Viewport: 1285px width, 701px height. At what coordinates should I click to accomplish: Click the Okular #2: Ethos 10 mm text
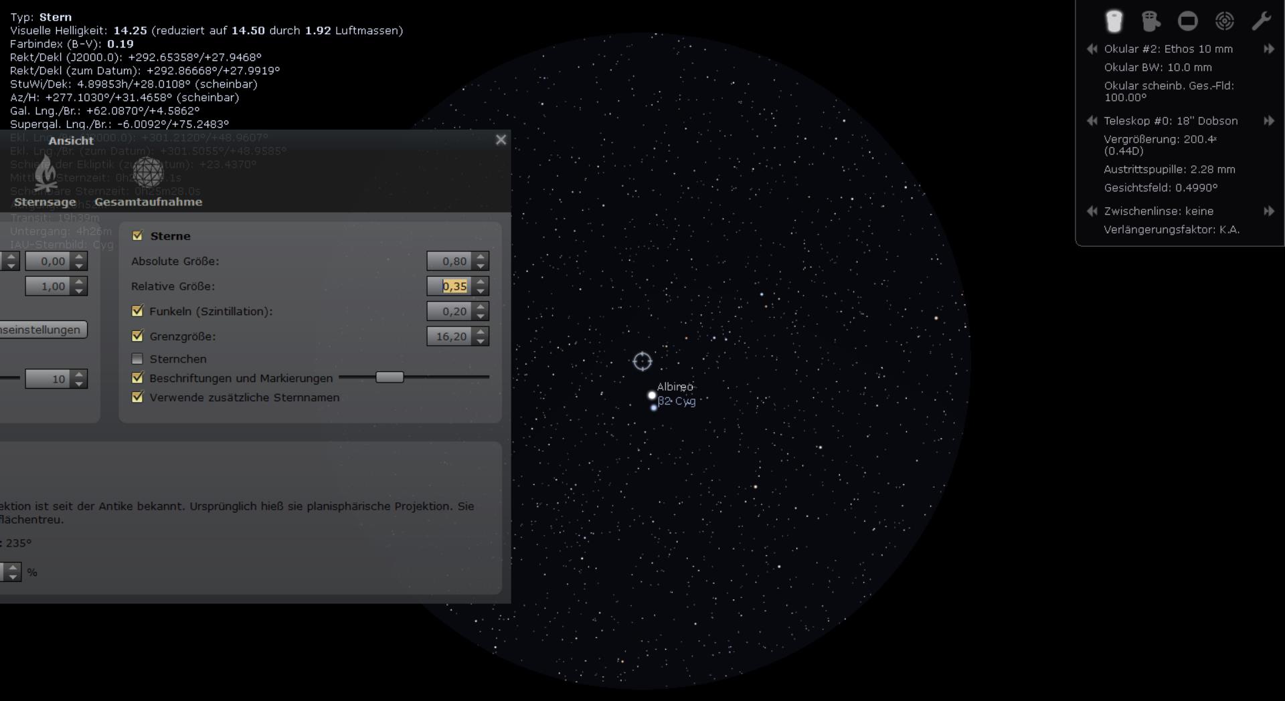click(x=1168, y=49)
